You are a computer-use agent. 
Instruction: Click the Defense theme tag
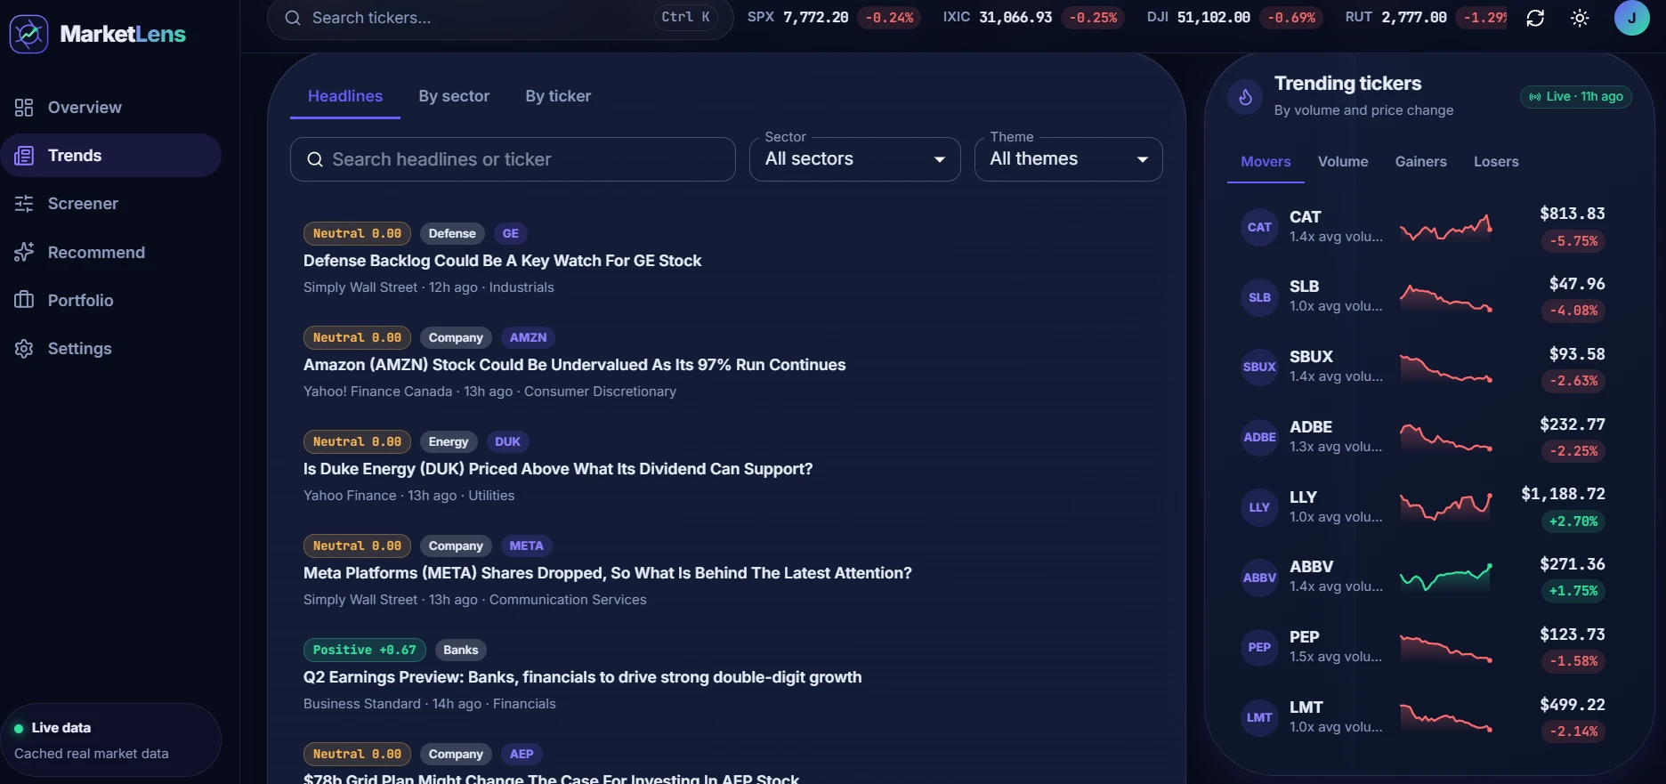452,234
